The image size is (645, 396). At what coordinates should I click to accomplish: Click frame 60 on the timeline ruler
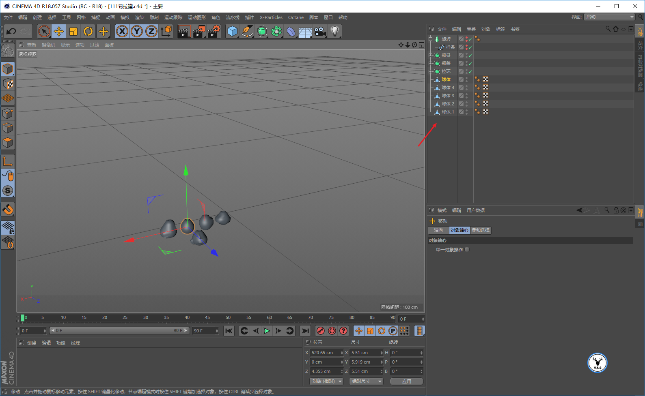click(x=269, y=318)
